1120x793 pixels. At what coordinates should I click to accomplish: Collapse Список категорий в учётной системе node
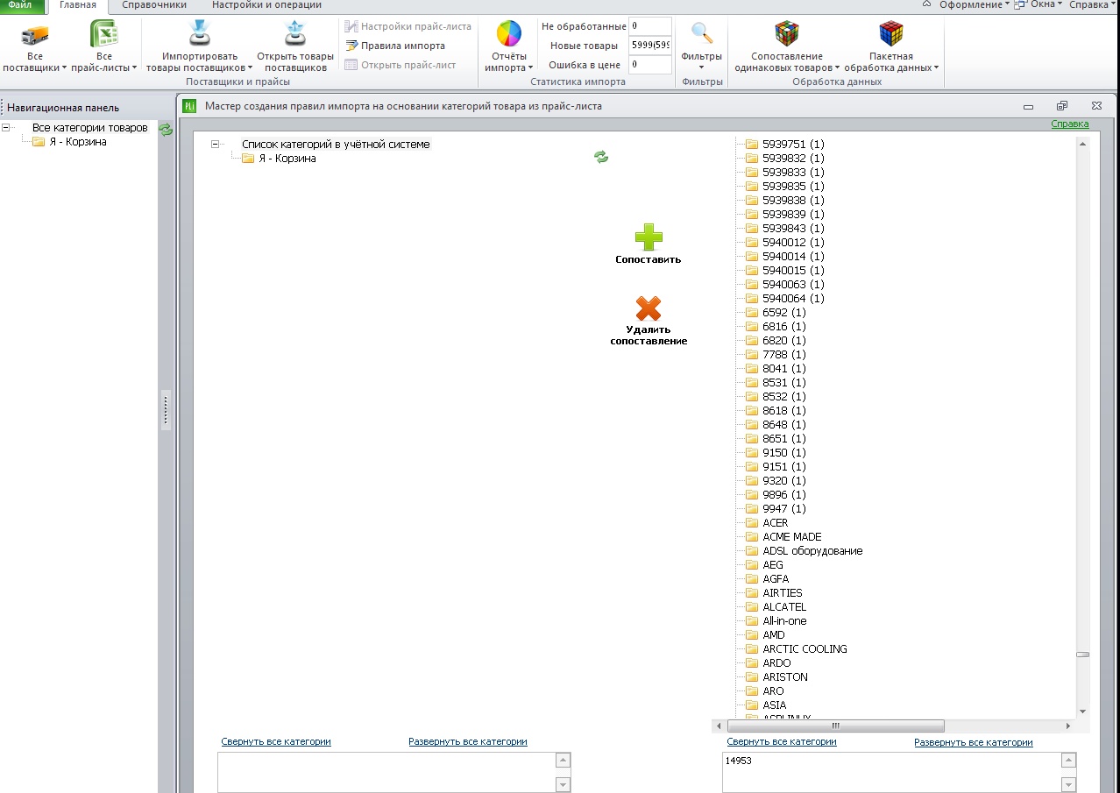[216, 145]
